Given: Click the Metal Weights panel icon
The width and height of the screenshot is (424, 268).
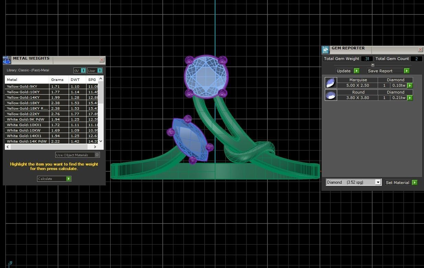Looking at the screenshot, I should click(x=7, y=60).
